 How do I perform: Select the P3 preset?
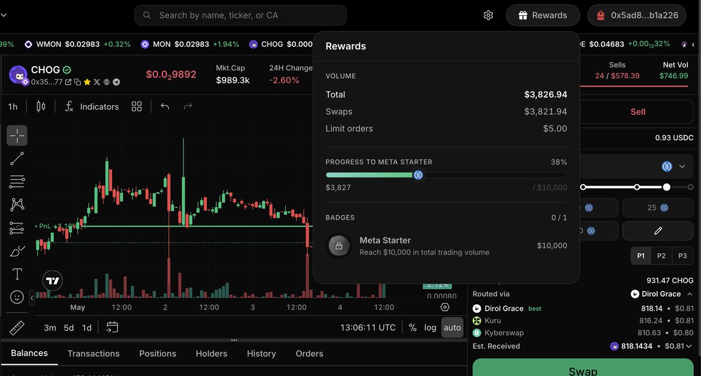682,256
